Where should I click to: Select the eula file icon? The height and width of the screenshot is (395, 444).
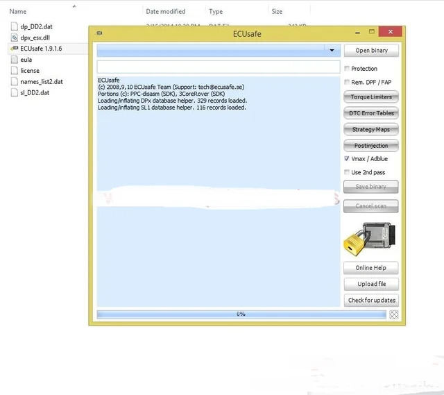(x=14, y=60)
